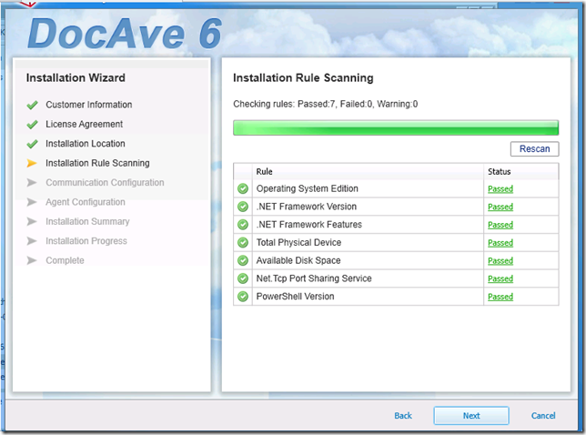The image size is (586, 435).
Task: Select the Installation Progress step
Action: [x=86, y=241]
